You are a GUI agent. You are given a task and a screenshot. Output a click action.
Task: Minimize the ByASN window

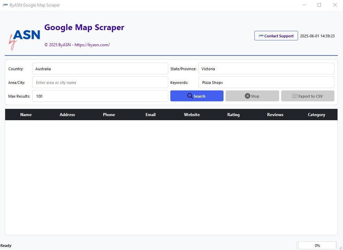click(x=304, y=5)
